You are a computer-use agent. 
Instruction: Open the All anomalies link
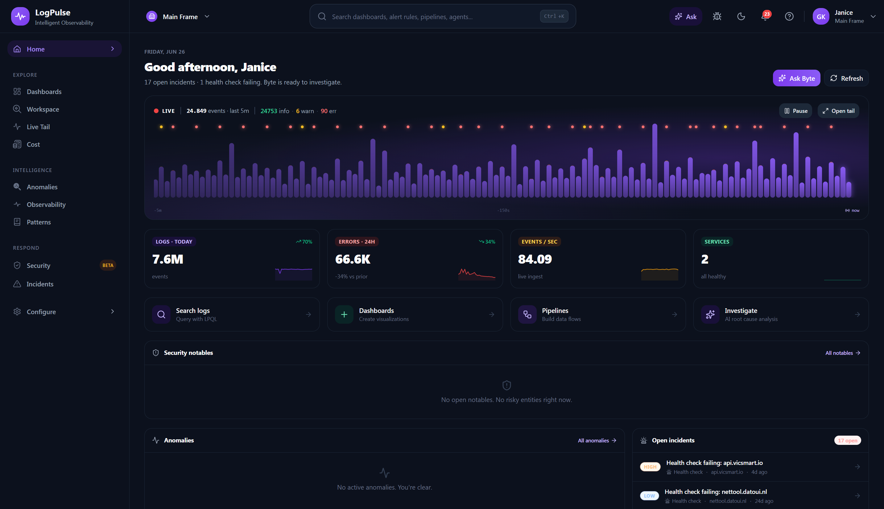pyautogui.click(x=597, y=441)
